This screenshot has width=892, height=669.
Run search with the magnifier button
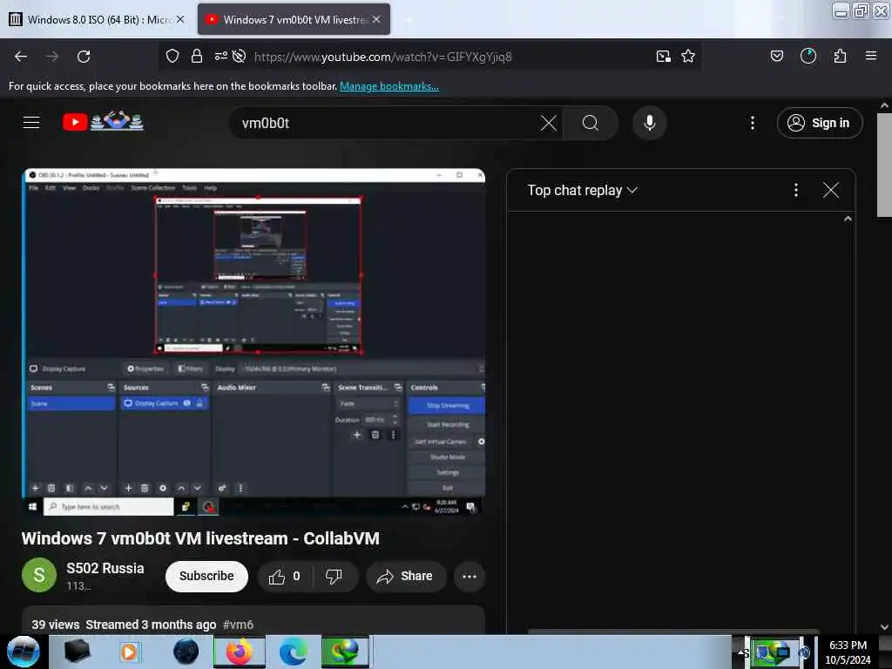click(591, 123)
